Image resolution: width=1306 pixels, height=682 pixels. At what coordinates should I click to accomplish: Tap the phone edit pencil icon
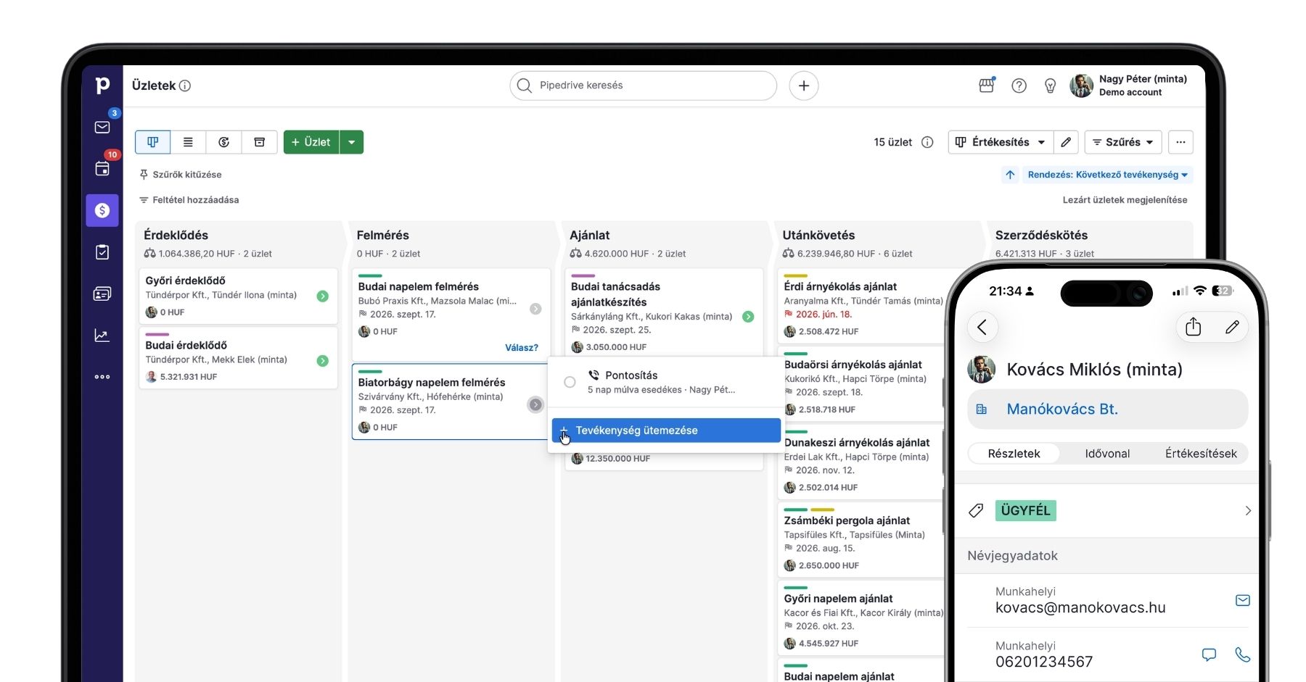point(1232,327)
